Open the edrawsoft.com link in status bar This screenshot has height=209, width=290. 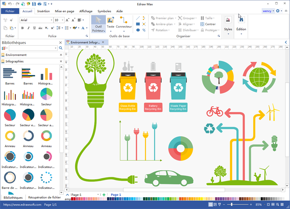[22, 204]
